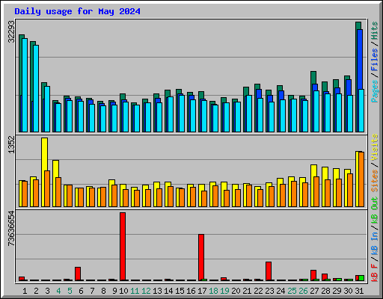383x299 pixels.
Task: Select green weekend day 26 label
Action: [x=303, y=291]
